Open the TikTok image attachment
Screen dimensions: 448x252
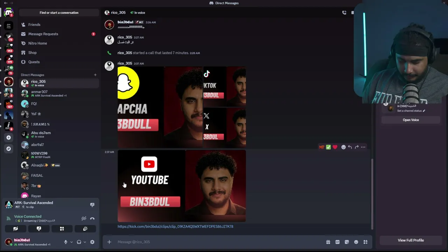225,86
